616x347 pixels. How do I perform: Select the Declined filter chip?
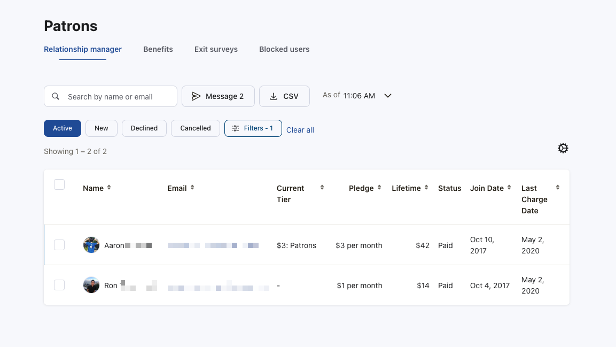click(144, 128)
